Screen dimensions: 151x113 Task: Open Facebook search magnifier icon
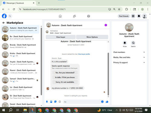[10, 16]
